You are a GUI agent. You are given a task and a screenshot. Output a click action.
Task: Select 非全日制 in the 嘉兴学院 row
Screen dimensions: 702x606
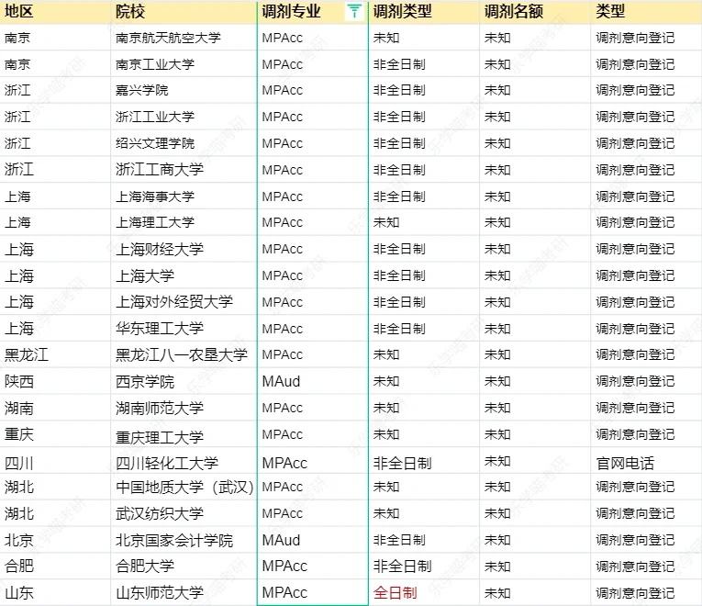pos(399,90)
